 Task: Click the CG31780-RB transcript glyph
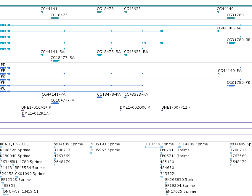pyautogui.click(x=231, y=43)
